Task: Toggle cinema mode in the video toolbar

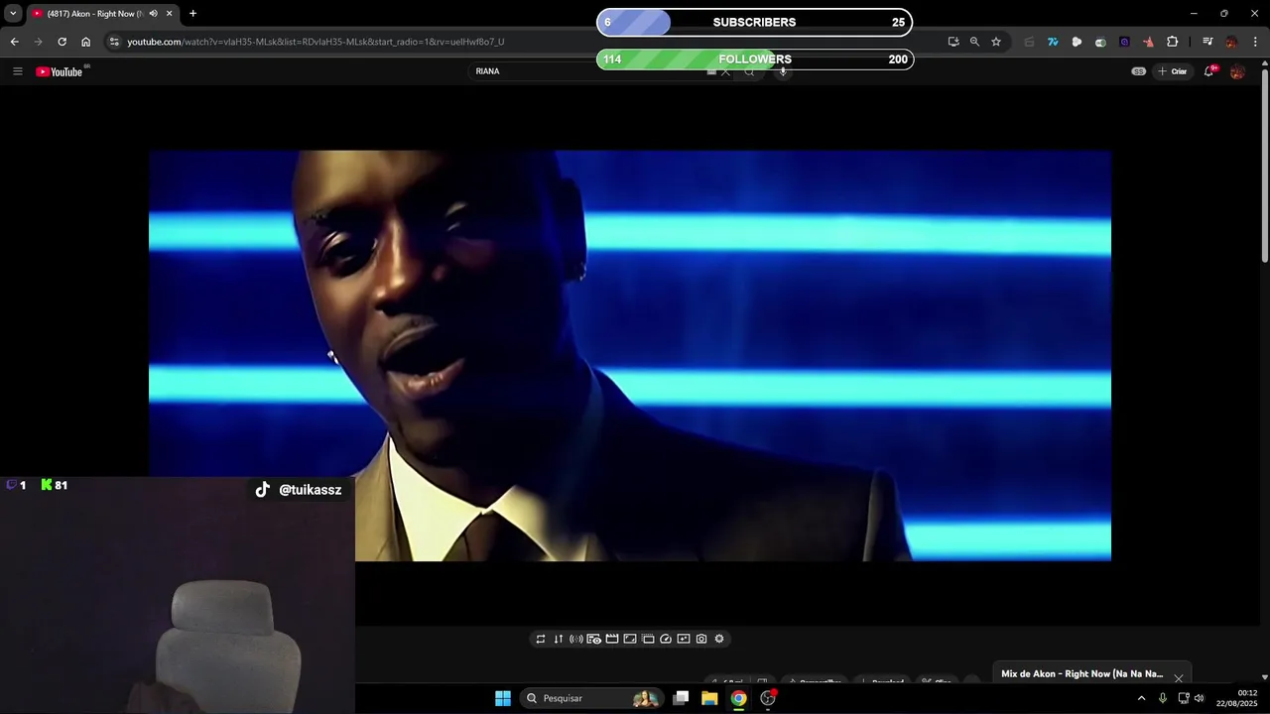Action: click(x=612, y=639)
